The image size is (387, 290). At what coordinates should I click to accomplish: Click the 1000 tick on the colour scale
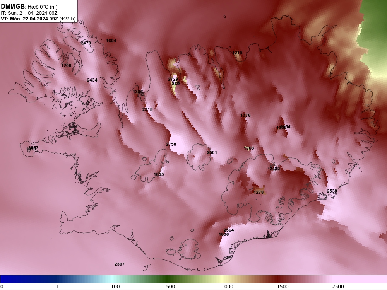[x=227, y=287]
